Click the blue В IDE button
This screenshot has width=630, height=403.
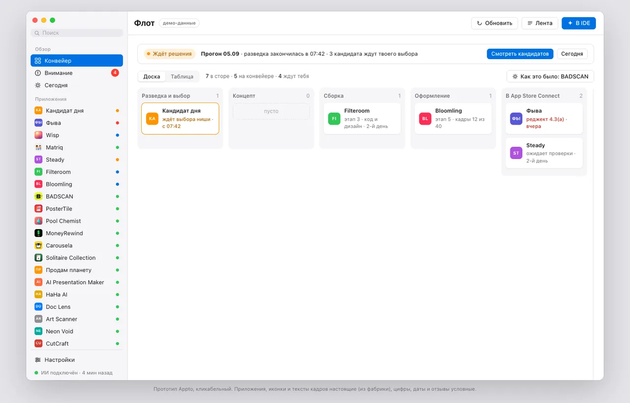[579, 23]
